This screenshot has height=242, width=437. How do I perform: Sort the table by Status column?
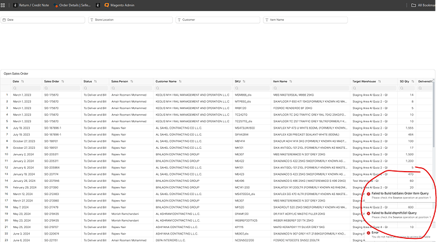point(95,82)
